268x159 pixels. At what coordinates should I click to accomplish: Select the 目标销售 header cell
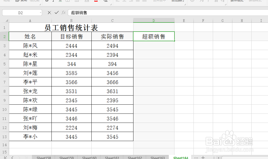[72, 36]
